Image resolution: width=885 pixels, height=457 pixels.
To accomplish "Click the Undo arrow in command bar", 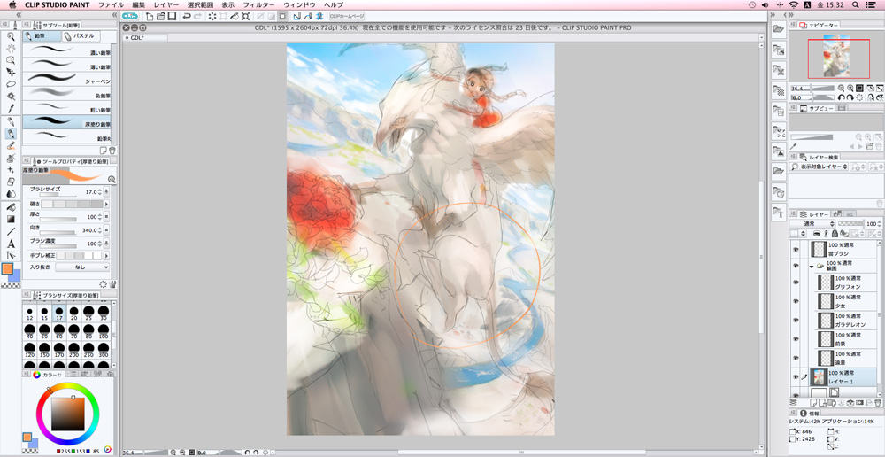I will 187,16.
